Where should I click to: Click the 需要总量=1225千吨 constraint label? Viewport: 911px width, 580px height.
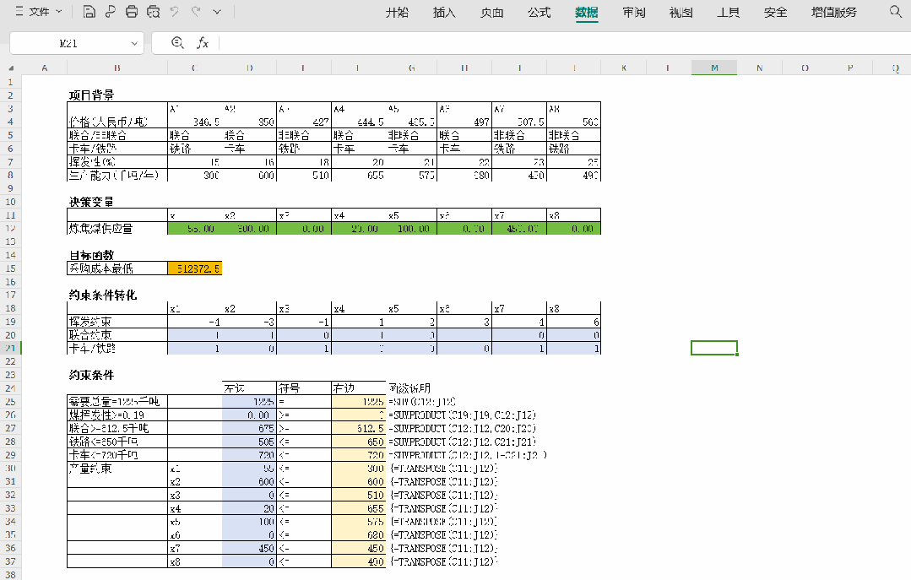pyautogui.click(x=117, y=402)
